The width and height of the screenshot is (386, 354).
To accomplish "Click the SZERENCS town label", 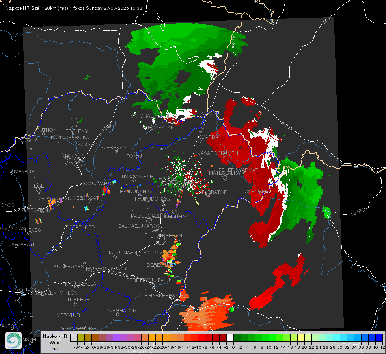I will (114, 147).
